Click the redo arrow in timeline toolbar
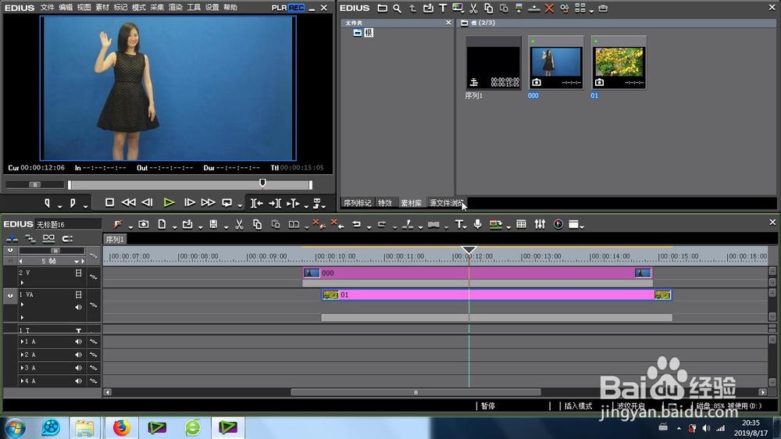 382,224
